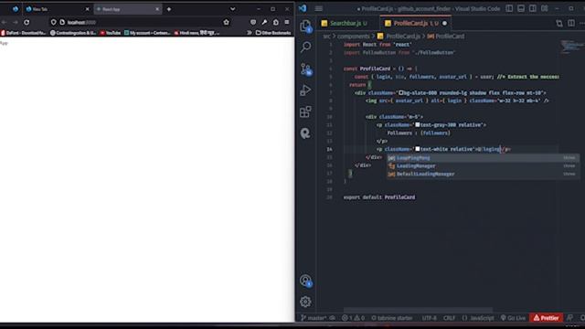The image size is (585, 329).
Task: Open the YouTube bookmark
Action: click(x=111, y=33)
